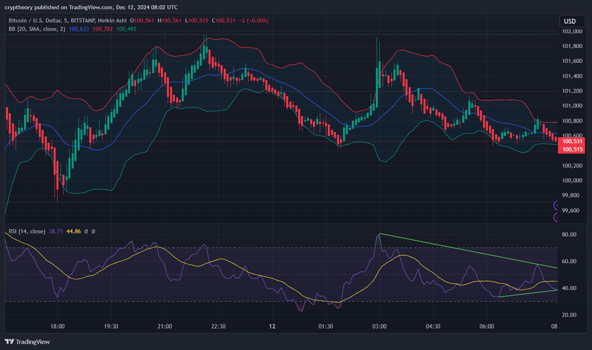The image size is (592, 350).
Task: Click the "Heikin Ashi" chart type label
Action: pyautogui.click(x=112, y=20)
